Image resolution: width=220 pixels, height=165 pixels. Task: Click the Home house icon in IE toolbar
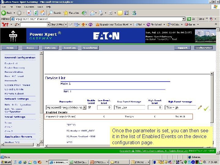click(42, 13)
